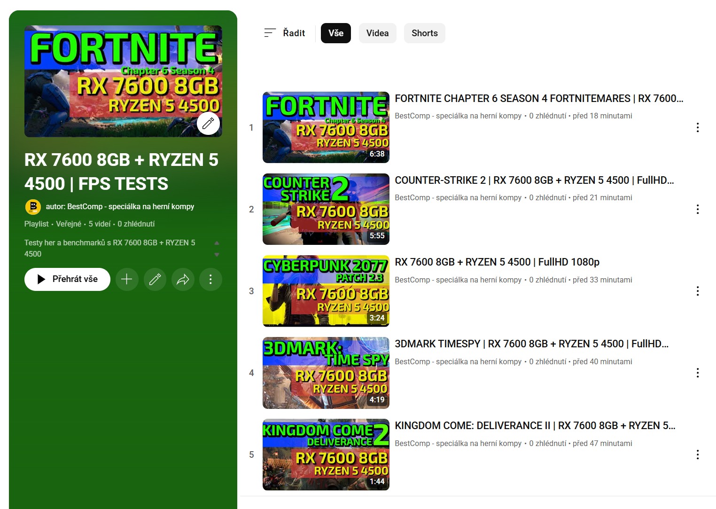Screen dimensions: 716x509
Task: Click channel name under Kingdom Come title
Action: pos(458,444)
